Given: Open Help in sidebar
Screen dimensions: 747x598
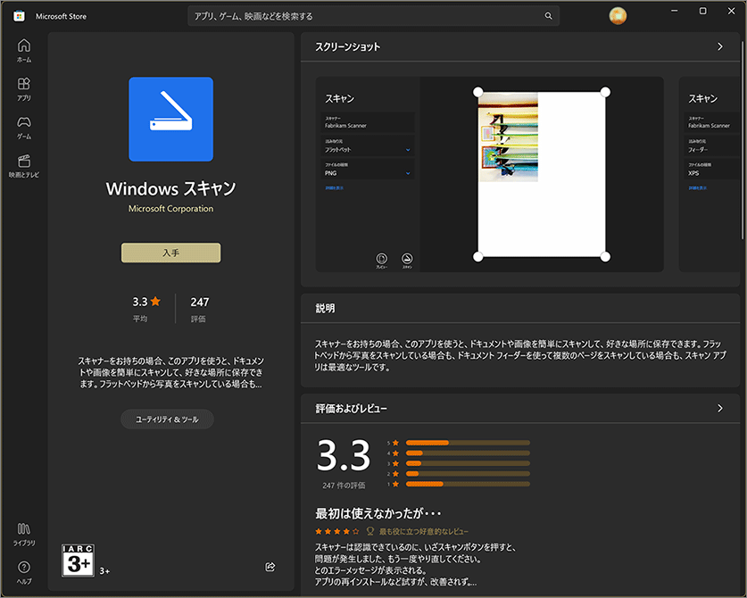Looking at the screenshot, I should click(x=24, y=572).
